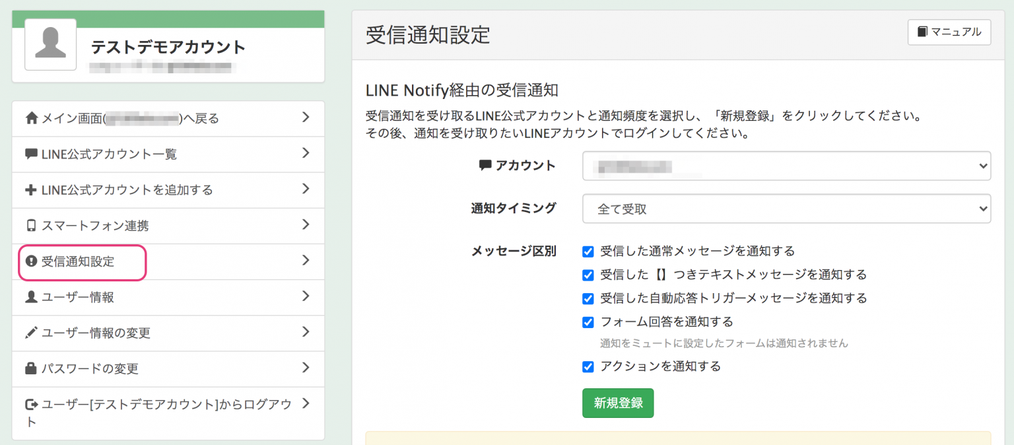Screen dimensions: 1014x445
Task: Click the テストデモアカウント account name
Action: 168,47
